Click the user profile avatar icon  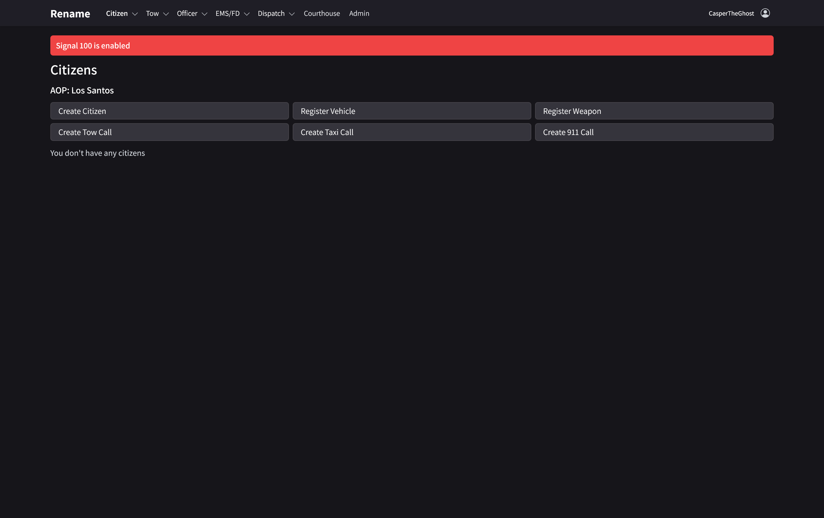(765, 13)
